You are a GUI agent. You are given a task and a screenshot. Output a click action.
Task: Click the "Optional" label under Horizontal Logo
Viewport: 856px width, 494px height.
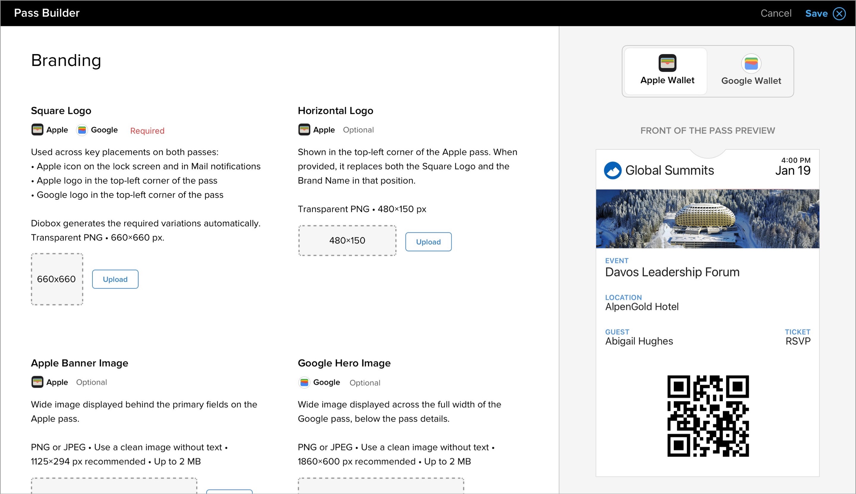[358, 130]
